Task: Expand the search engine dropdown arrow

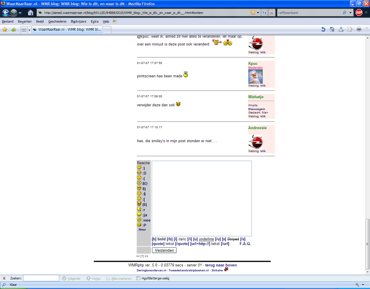Action: (x=351, y=13)
